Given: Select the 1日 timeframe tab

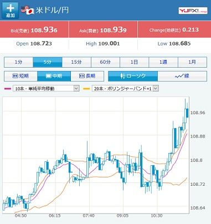Looking at the screenshot, I should click(x=134, y=62).
